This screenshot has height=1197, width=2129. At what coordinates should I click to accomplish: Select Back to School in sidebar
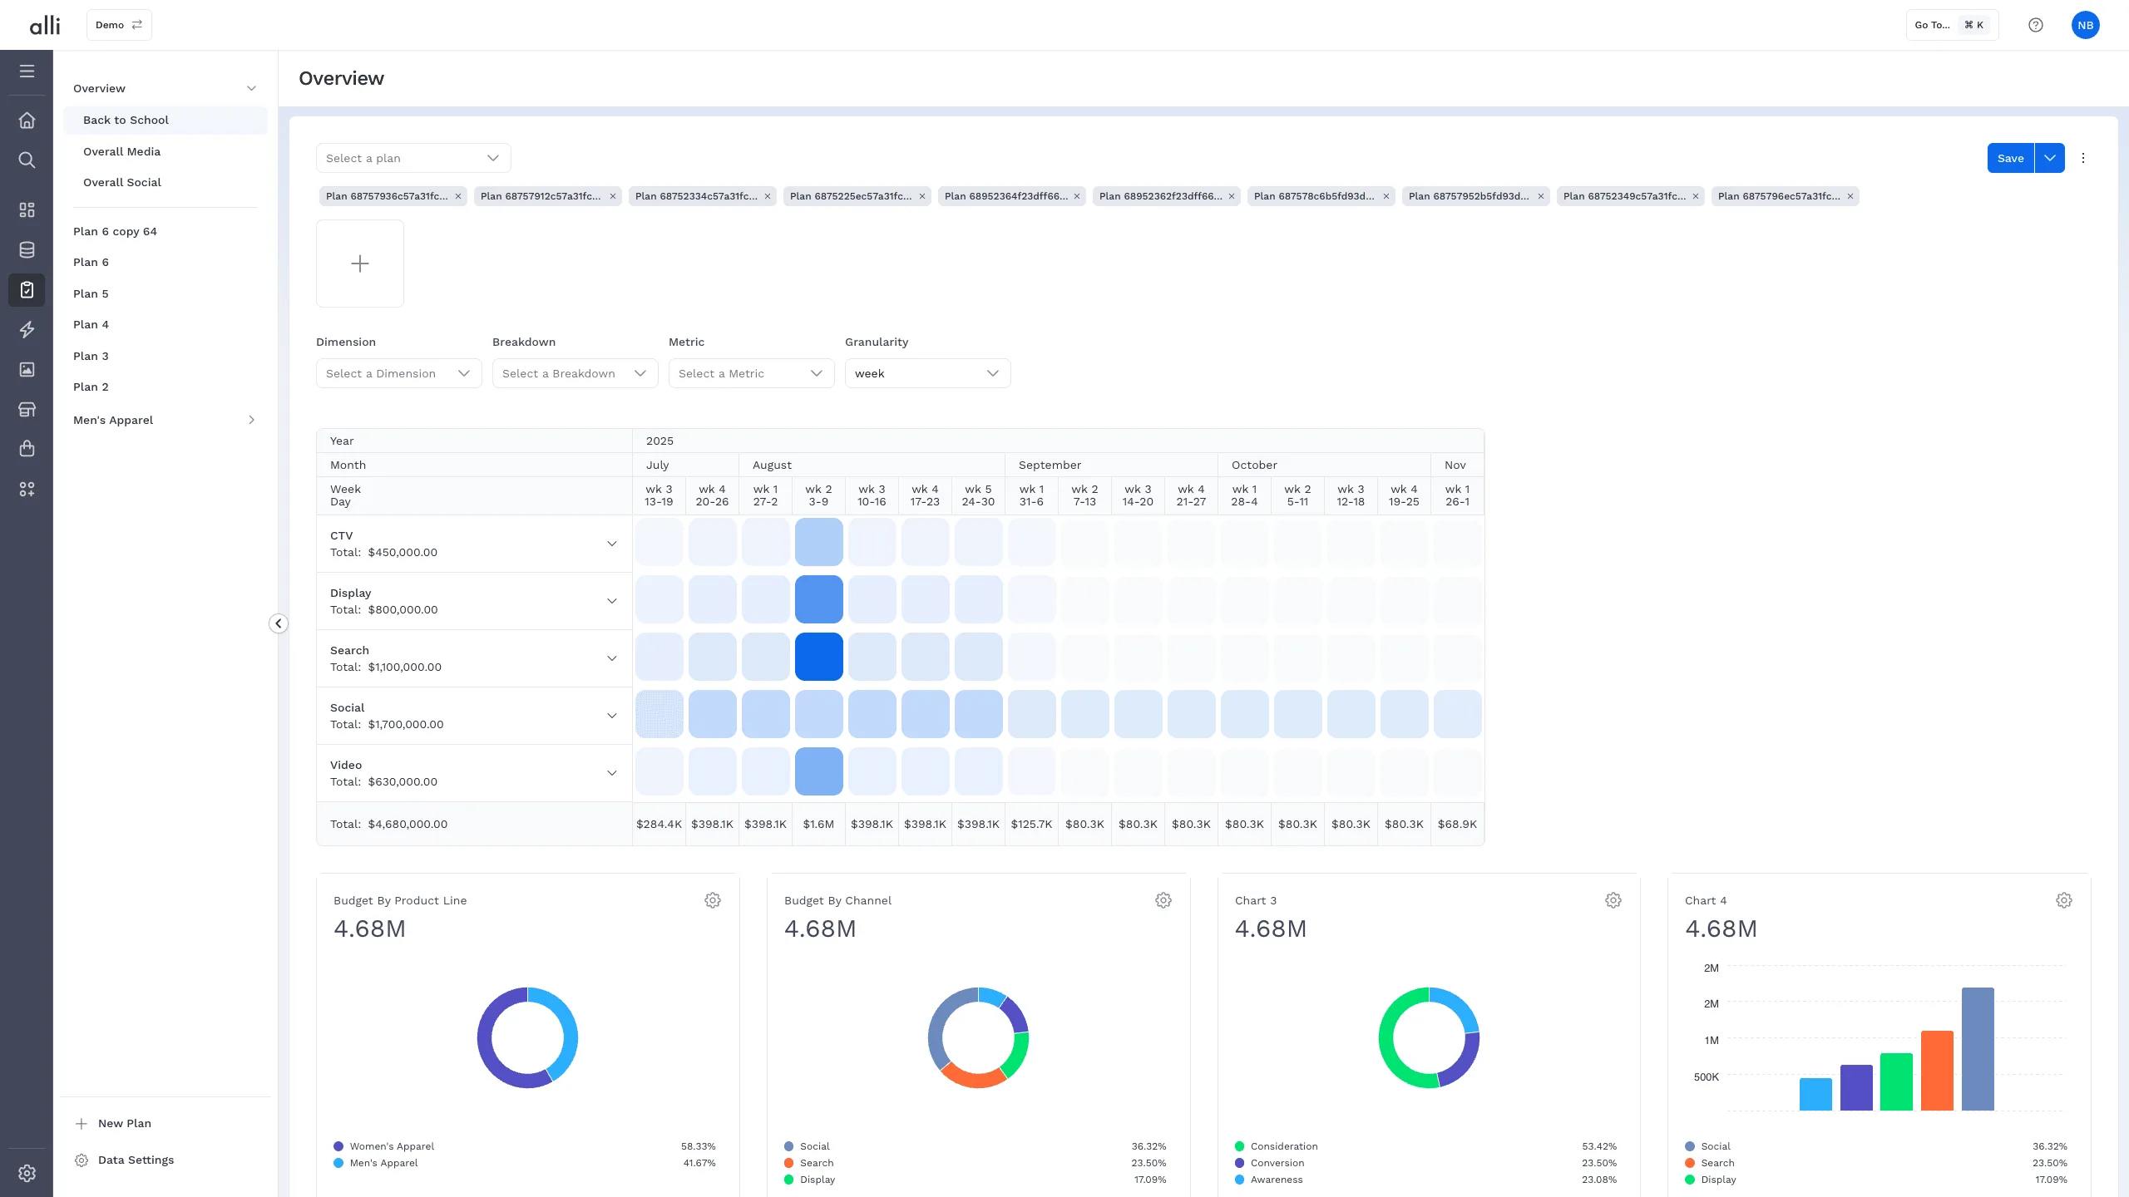pos(165,120)
